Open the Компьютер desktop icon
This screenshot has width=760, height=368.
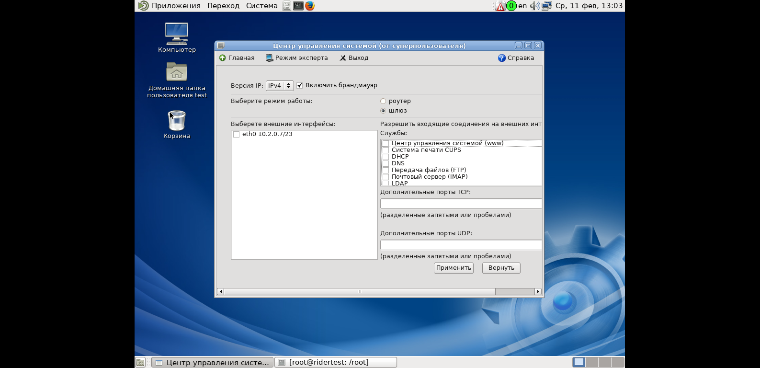tap(177, 37)
